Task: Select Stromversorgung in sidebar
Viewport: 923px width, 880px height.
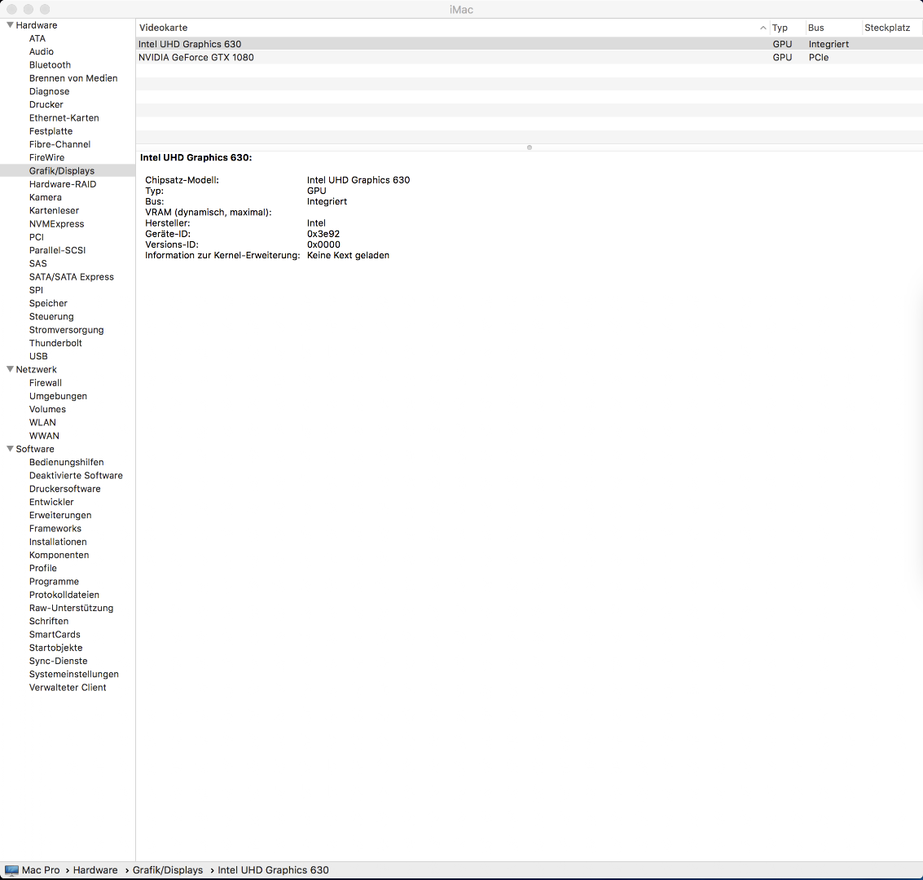Action: (x=67, y=330)
